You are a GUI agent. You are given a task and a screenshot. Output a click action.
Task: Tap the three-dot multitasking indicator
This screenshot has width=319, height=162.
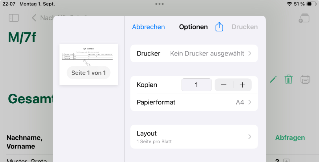click(x=159, y=4)
